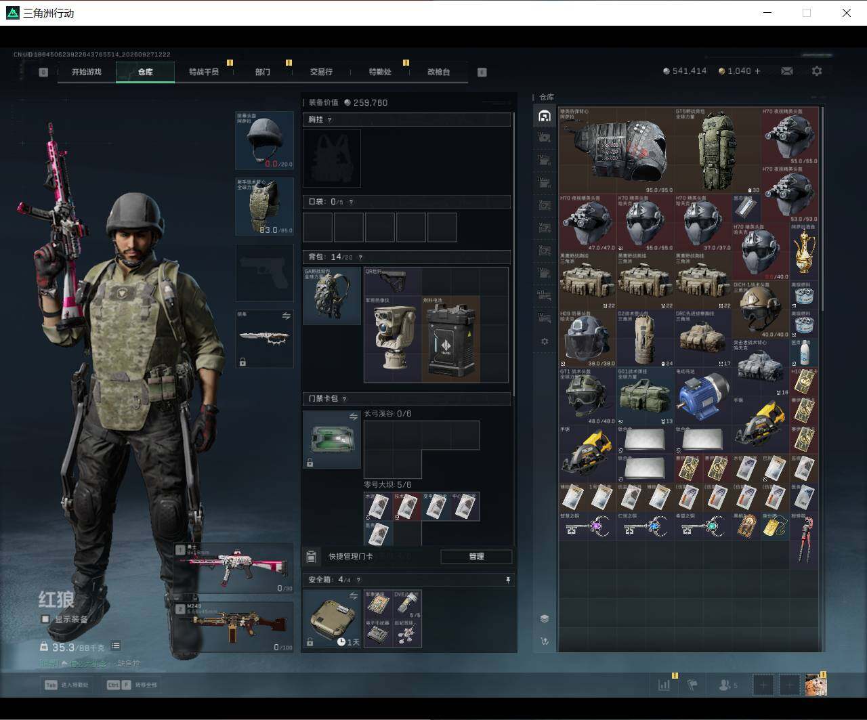The width and height of the screenshot is (867, 720).
Task: Select the 智慧之钥 purple key
Action: click(x=588, y=526)
